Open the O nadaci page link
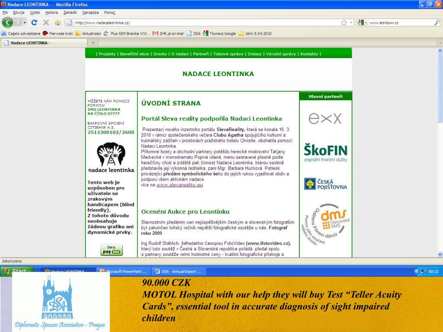Viewport: 443px width, 332px height. pyautogui.click(x=180, y=54)
